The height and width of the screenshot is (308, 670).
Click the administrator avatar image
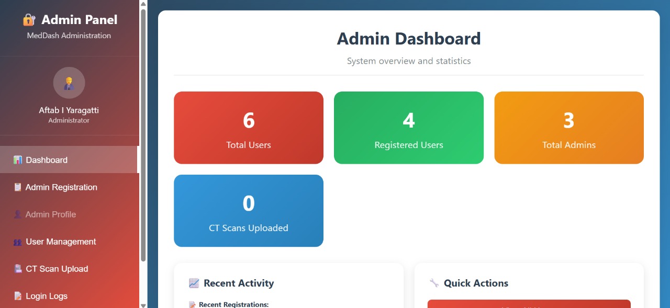(69, 83)
